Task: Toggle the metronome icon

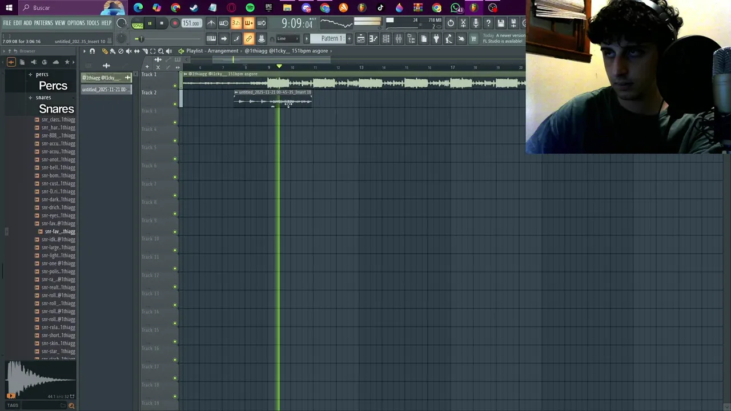Action: (211, 23)
